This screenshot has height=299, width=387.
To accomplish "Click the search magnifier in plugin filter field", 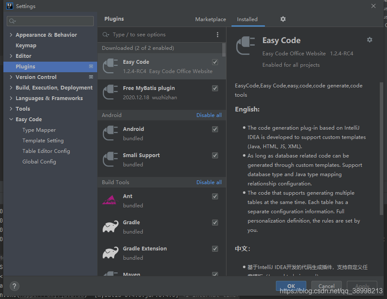I will pyautogui.click(x=106, y=35).
